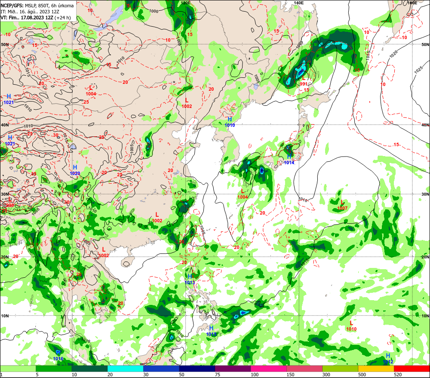Image resolution: width=430 pixels, height=378 pixels.
Task: Click the light green 1–5 mm legend swatch
Action: [18, 369]
